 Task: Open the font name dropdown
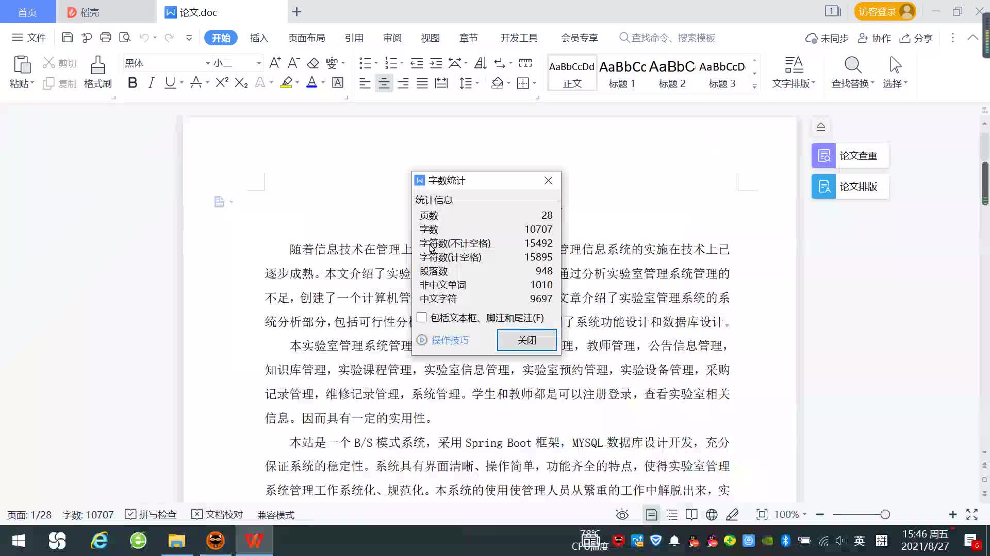(x=208, y=63)
